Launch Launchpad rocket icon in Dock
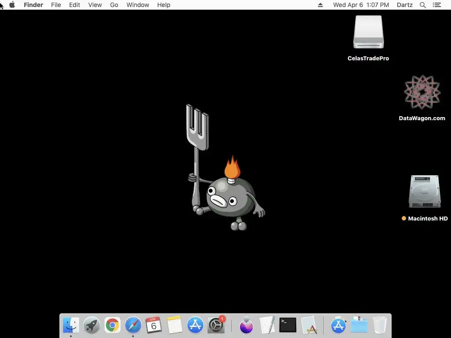The width and height of the screenshot is (451, 338). click(92, 325)
